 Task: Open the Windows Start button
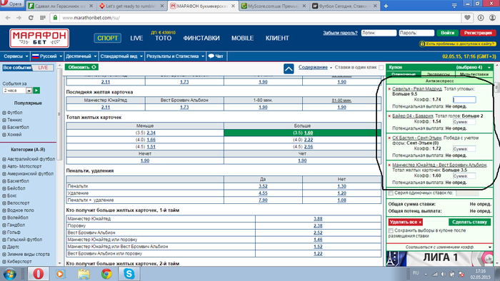point(9,274)
